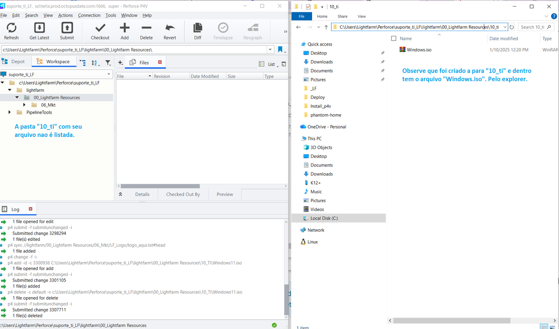
Task: Open the sort order A-Z icon menu
Action: coord(95,63)
